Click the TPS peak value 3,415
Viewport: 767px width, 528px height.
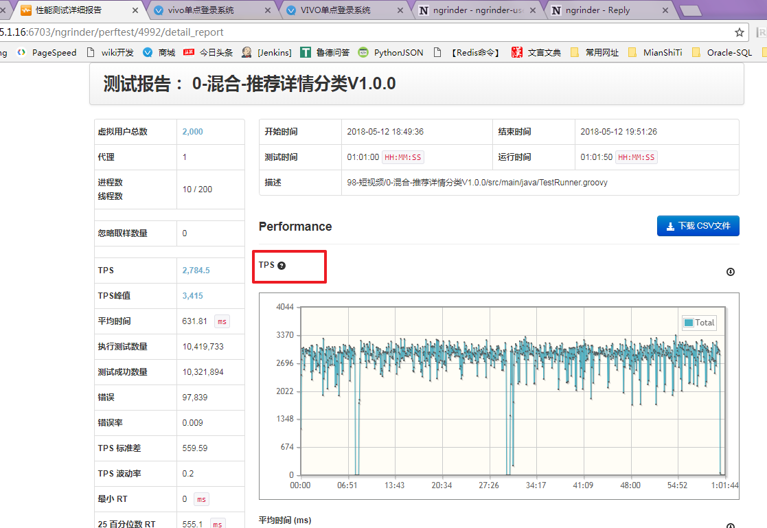(x=192, y=296)
